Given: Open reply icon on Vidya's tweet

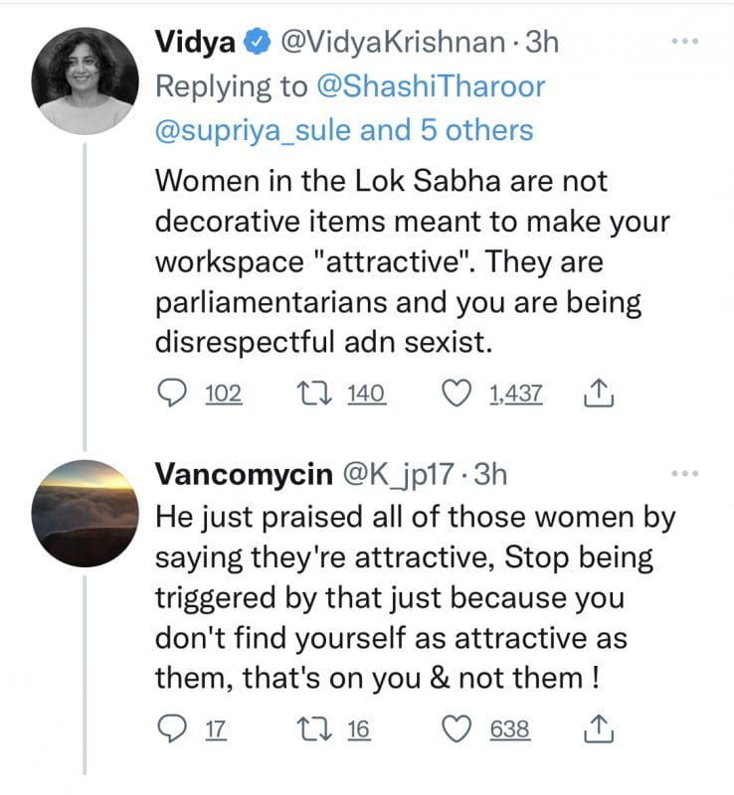Looking at the screenshot, I should 175,396.
